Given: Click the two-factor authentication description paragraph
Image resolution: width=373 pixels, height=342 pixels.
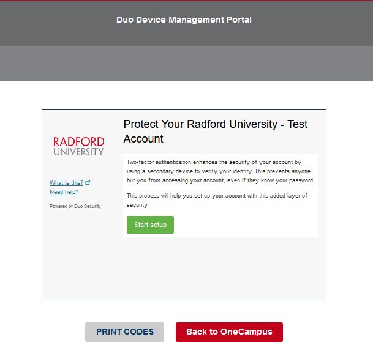Looking at the screenshot, I should click(x=220, y=171).
